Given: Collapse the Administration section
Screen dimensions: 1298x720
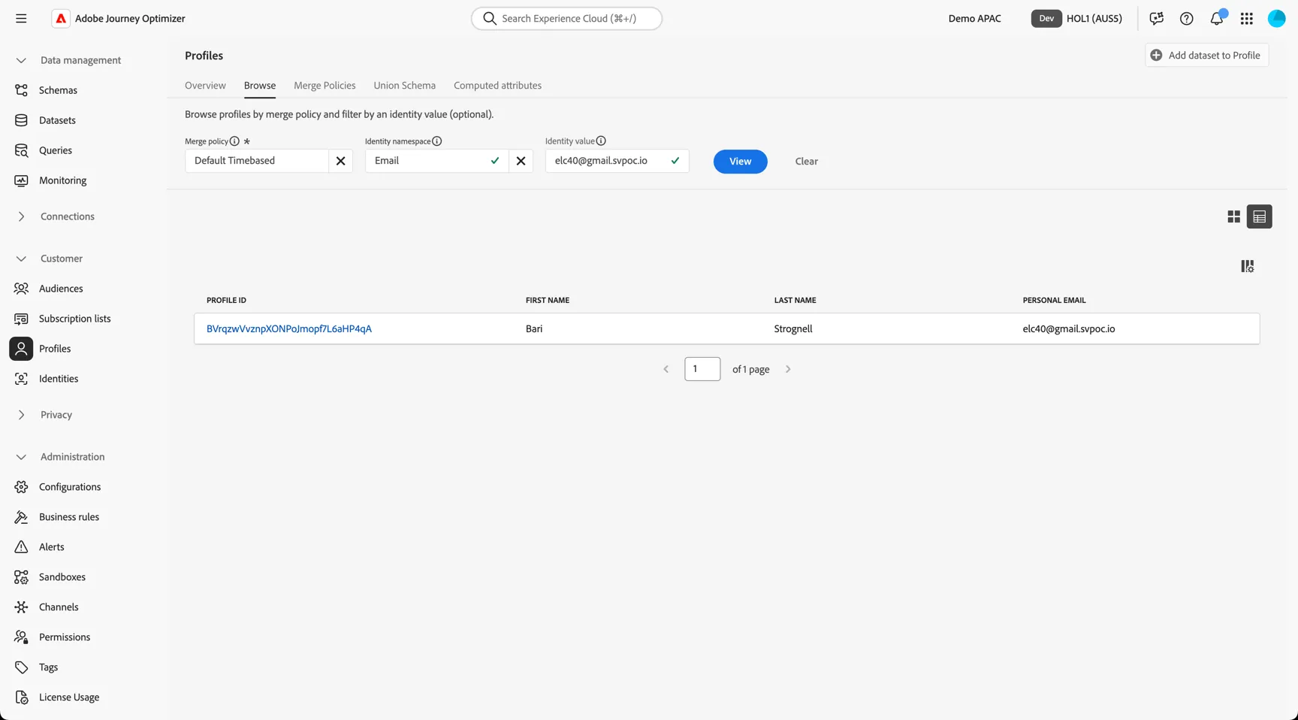Looking at the screenshot, I should coord(21,457).
